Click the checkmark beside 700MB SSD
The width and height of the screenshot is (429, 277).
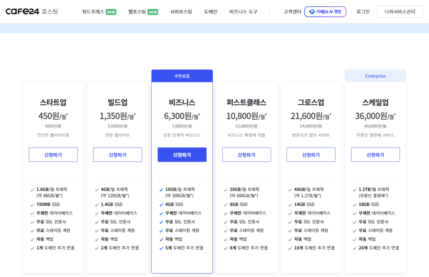[32, 205]
